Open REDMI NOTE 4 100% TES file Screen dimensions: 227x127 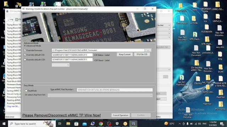point(221,81)
